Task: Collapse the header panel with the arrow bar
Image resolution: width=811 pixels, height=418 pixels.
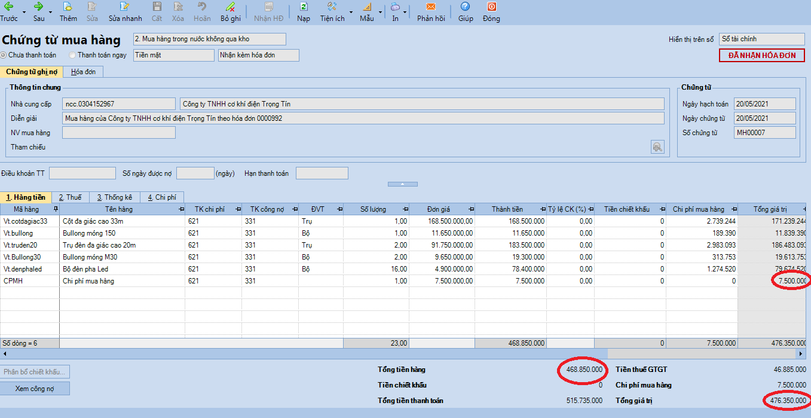Action: tap(403, 184)
